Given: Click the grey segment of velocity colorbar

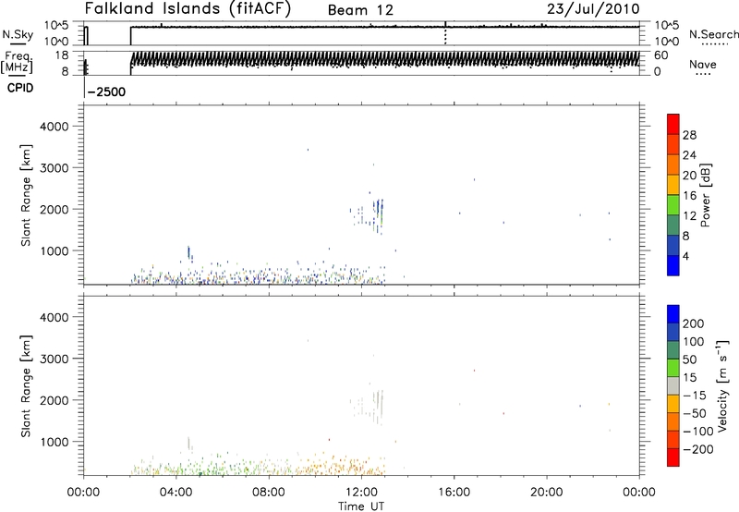Looking at the screenshot, I should (x=673, y=385).
